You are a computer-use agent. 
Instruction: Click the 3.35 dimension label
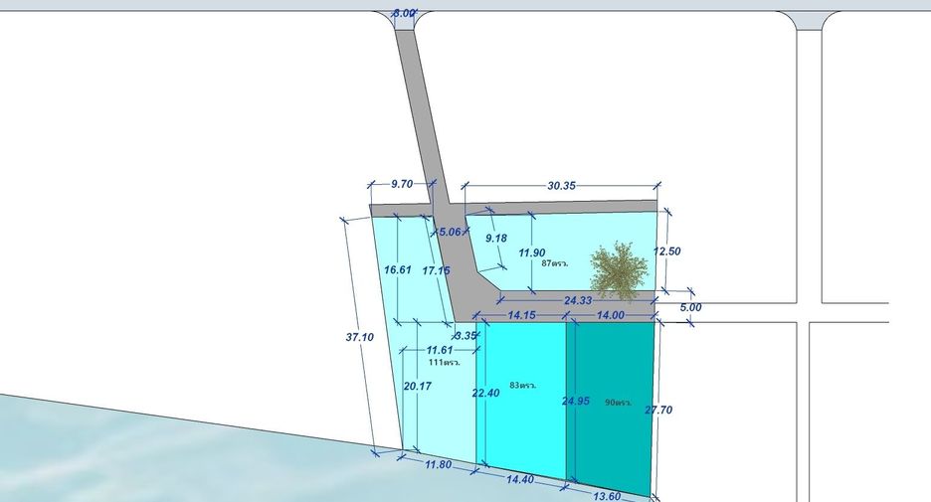click(x=466, y=335)
